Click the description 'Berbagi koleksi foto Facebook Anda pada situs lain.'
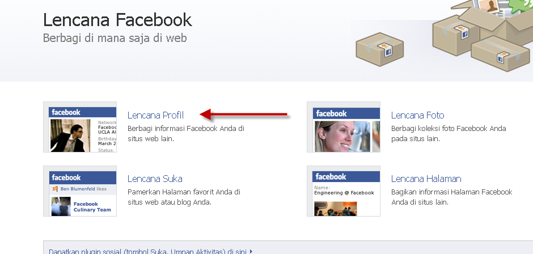The width and height of the screenshot is (533, 254). coord(449,134)
